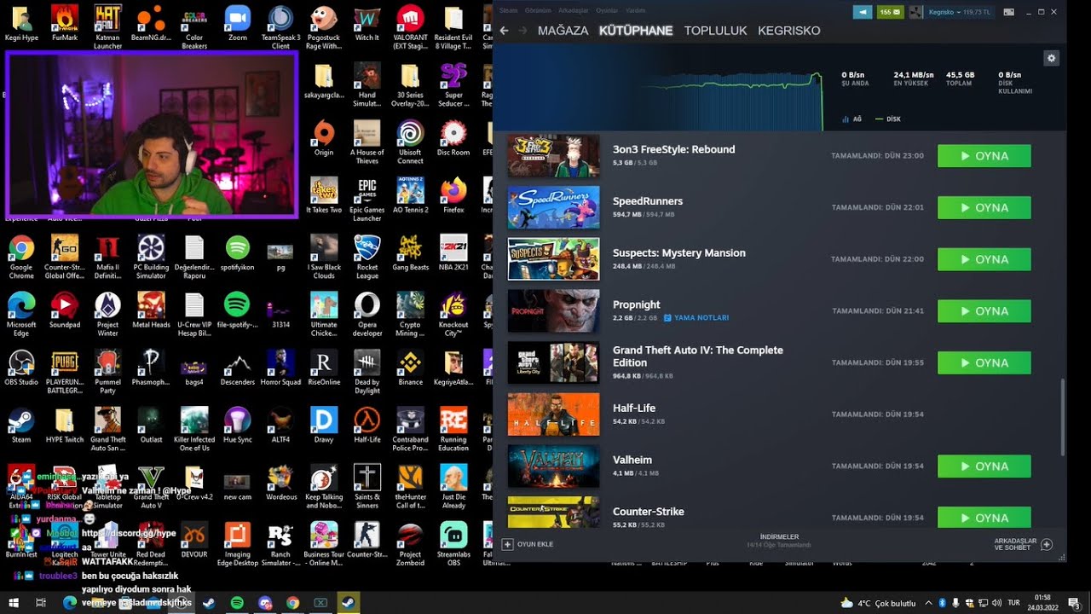Go back with the Steam back arrow
Screen dimensions: 1091x614
point(504,31)
